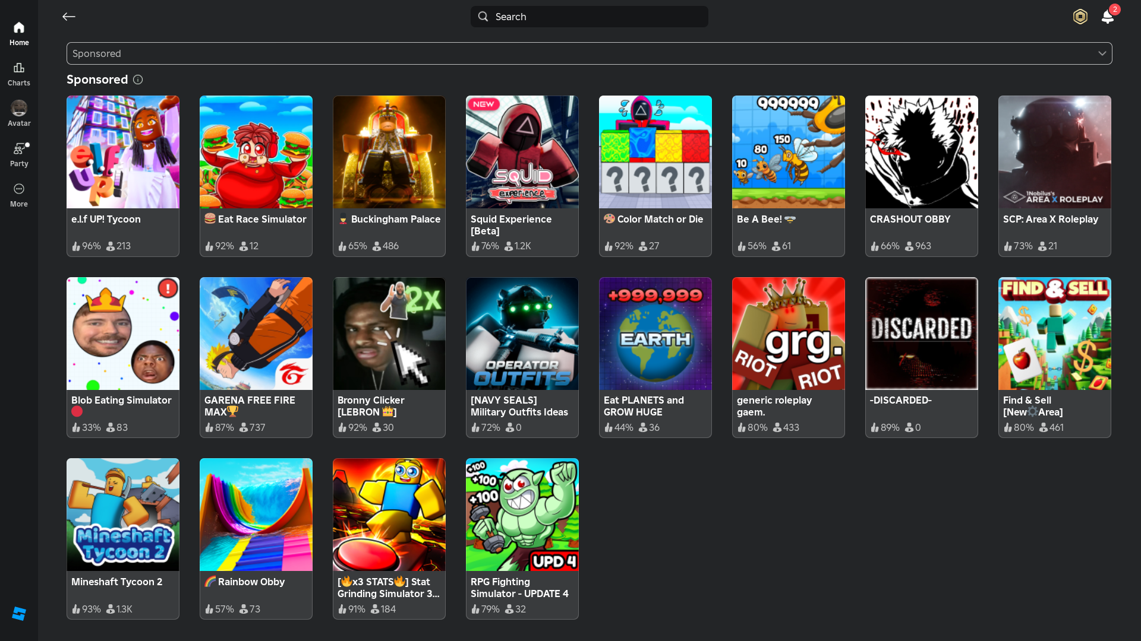1141x641 pixels.
Task: Open SCP: Area X Roleplay thumbnail
Action: tap(1055, 152)
